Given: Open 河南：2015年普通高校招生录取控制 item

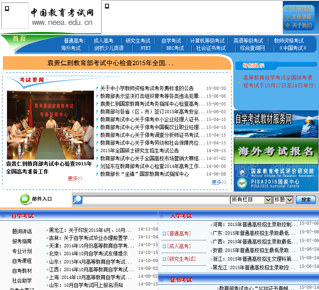Looking at the screenshot, I should pyautogui.click(x=255, y=225).
